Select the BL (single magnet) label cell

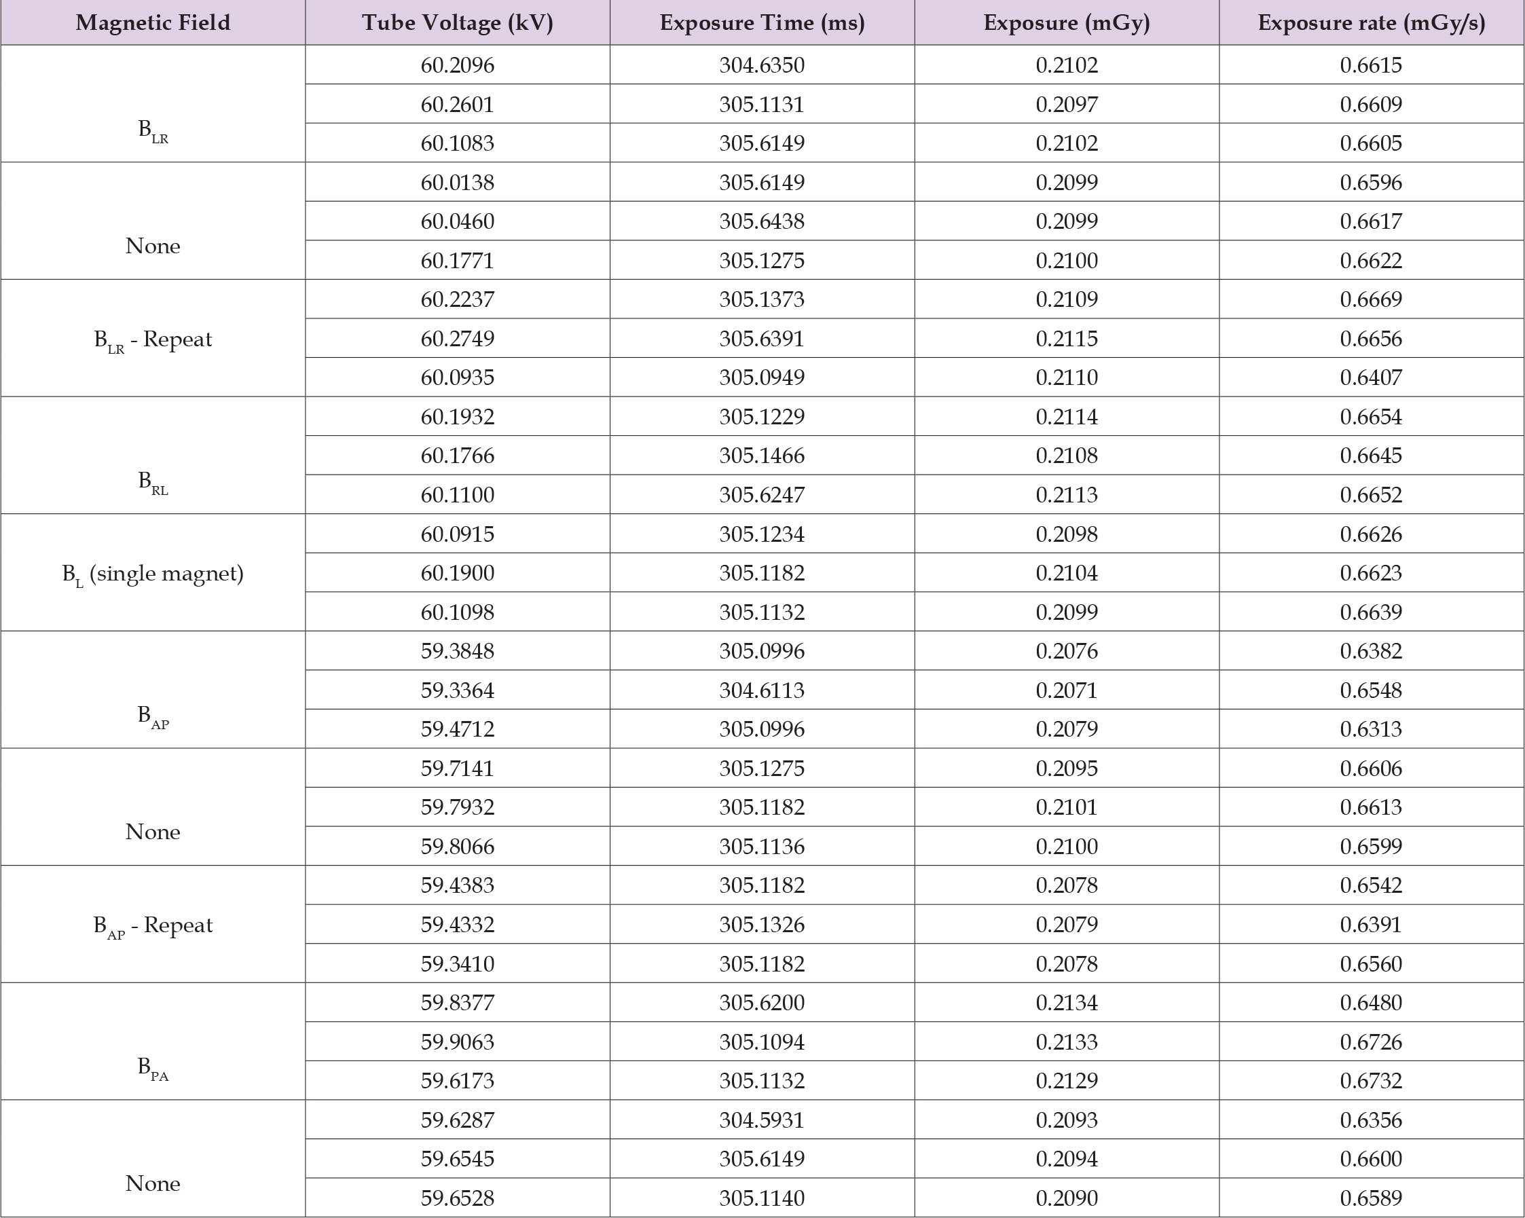point(153,573)
